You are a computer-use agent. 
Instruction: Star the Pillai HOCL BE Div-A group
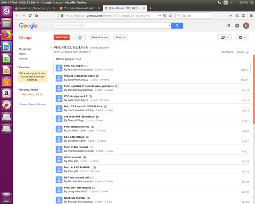(x=90, y=52)
